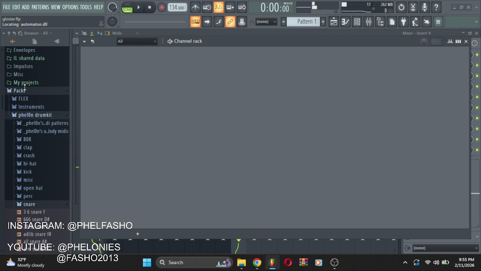Toggle PAT/SONG mode switch
The image size is (481, 271).
pos(127,8)
